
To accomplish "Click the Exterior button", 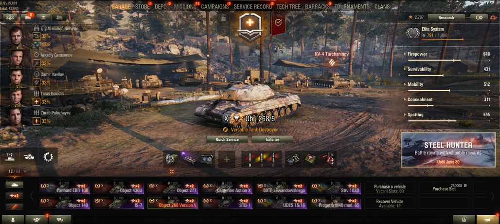I will (272, 140).
